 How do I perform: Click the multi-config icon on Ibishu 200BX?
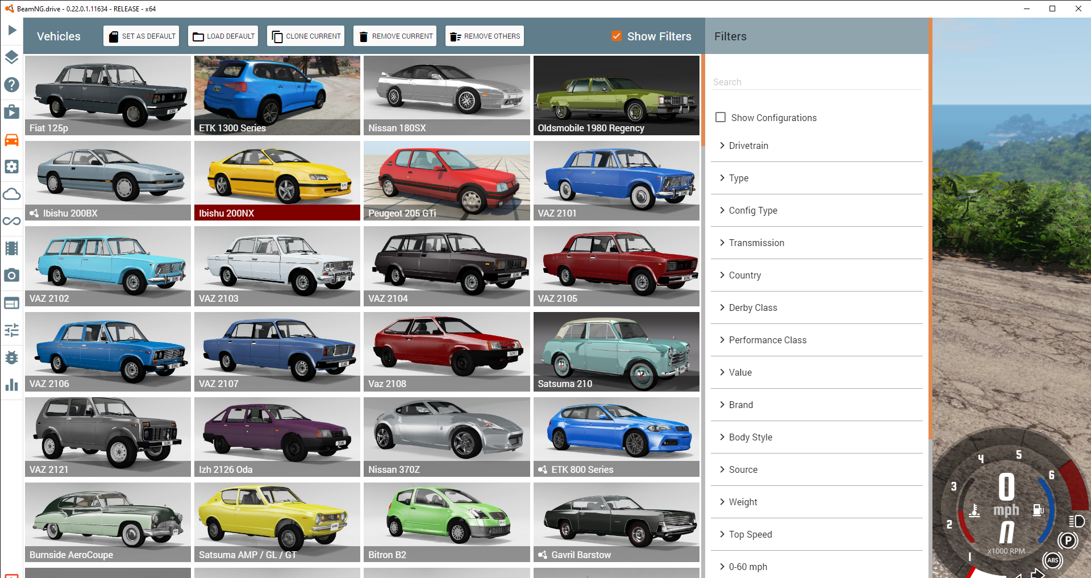point(35,213)
